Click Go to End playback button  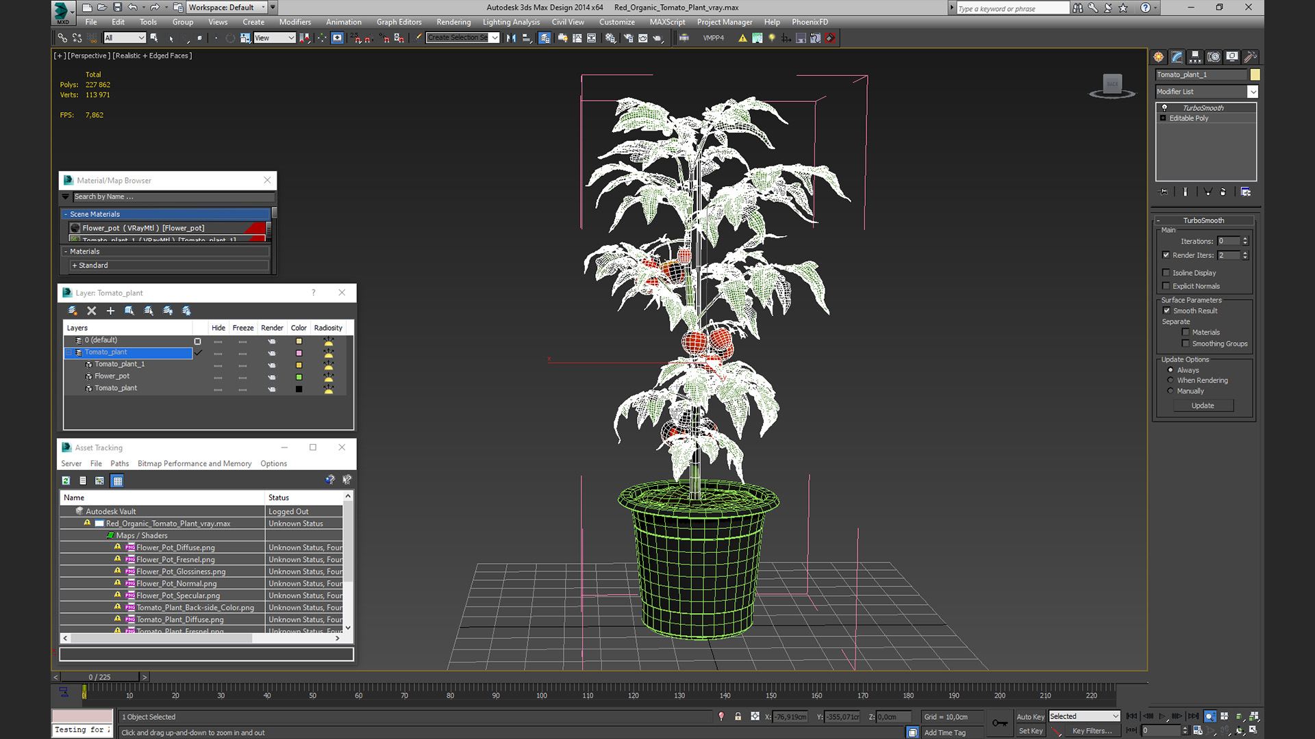click(1193, 716)
